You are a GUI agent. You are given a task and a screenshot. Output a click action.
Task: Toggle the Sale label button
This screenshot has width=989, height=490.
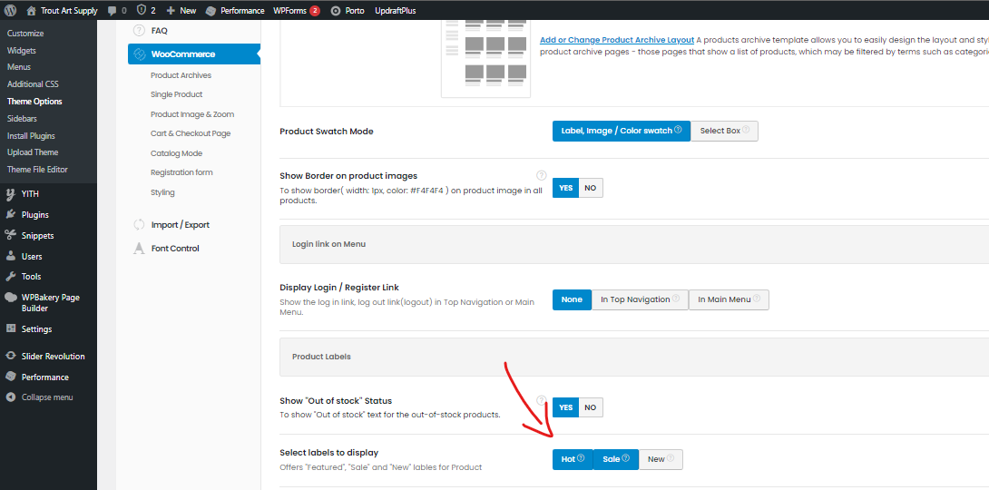(615, 459)
